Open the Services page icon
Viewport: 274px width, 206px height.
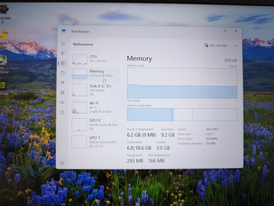coord(62,112)
